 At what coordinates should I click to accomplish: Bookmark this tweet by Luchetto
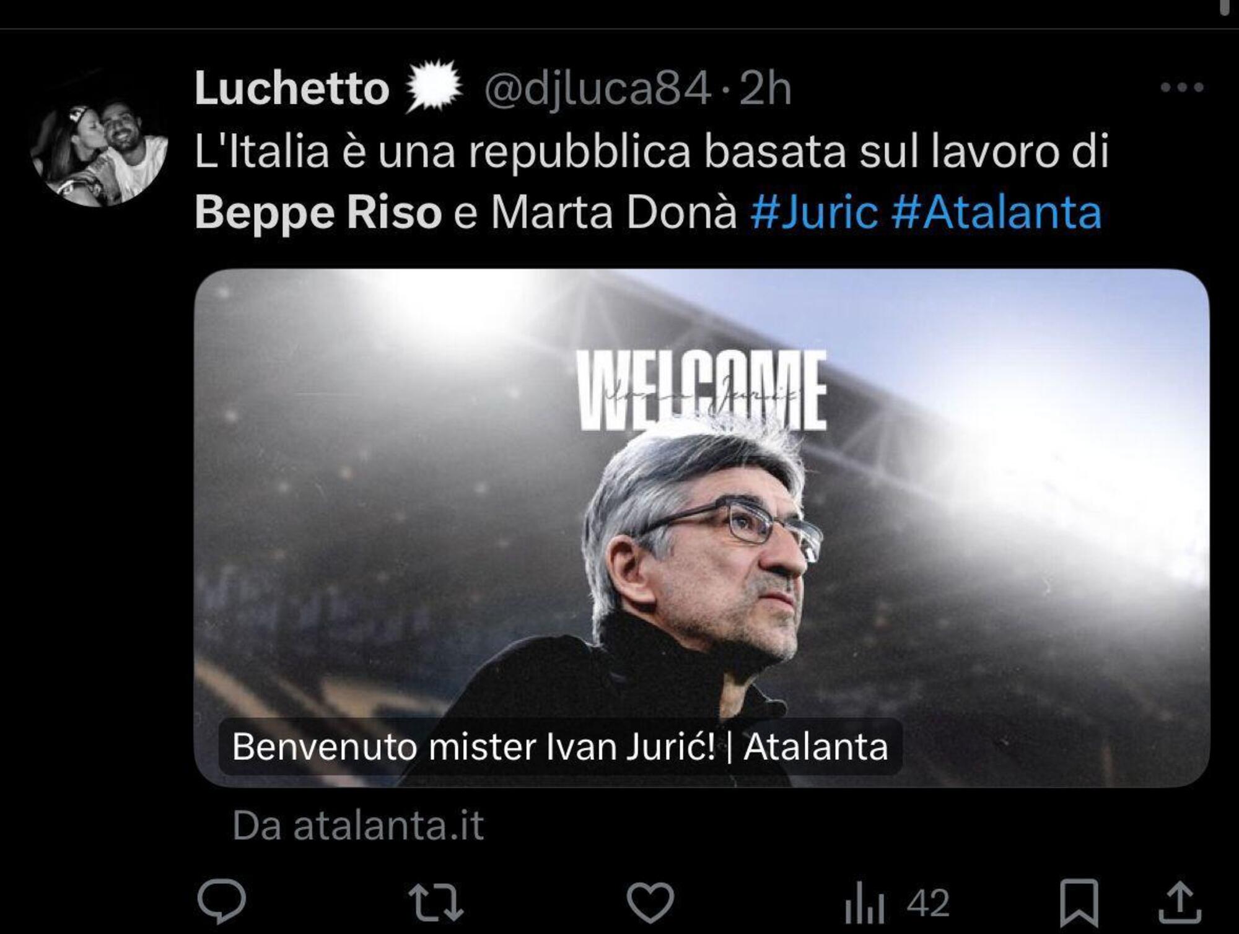1079,902
